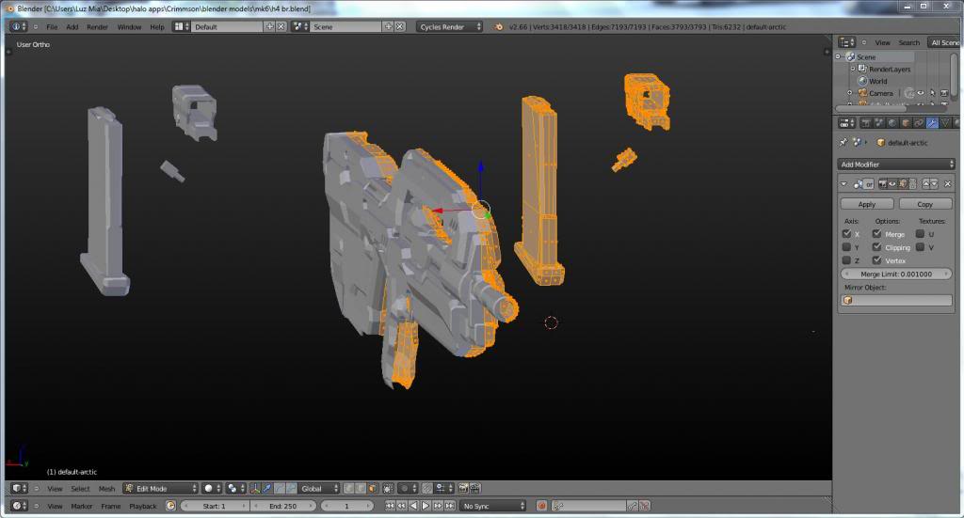Open the All Scenes outliner display dropdown

945,42
